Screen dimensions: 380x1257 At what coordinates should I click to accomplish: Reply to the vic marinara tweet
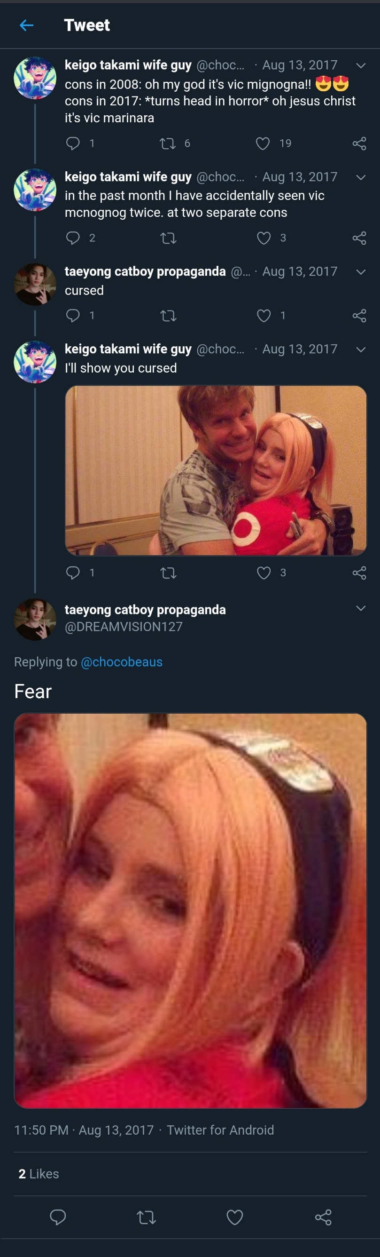(x=73, y=143)
